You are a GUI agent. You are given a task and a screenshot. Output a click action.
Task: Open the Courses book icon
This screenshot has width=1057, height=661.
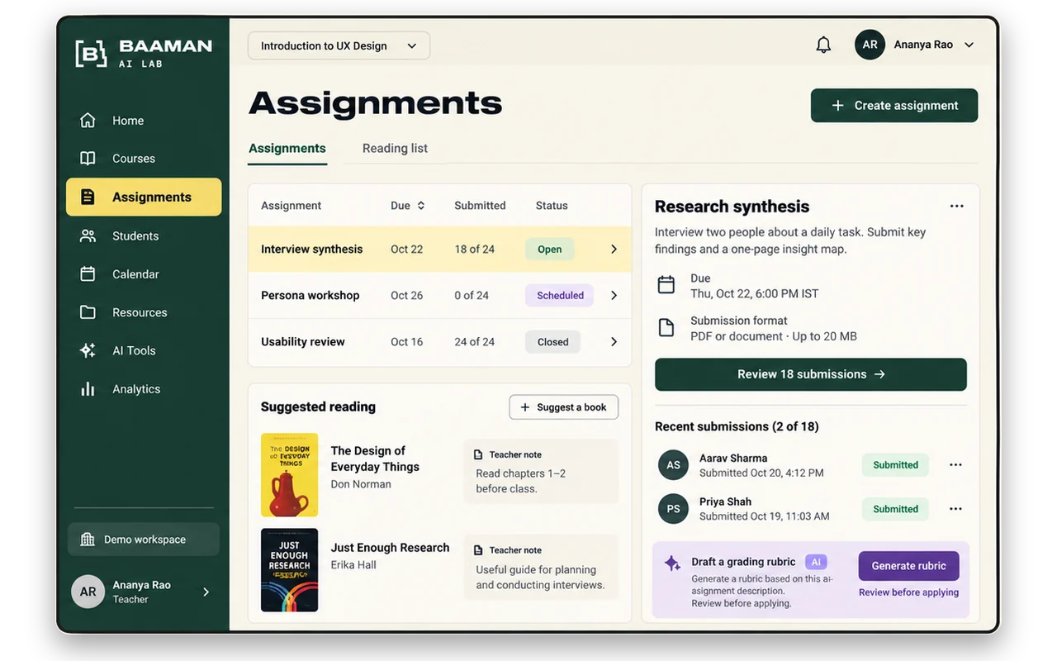pos(88,158)
